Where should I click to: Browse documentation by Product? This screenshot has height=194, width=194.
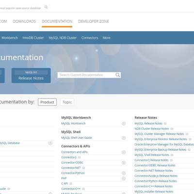click(x=47, y=102)
